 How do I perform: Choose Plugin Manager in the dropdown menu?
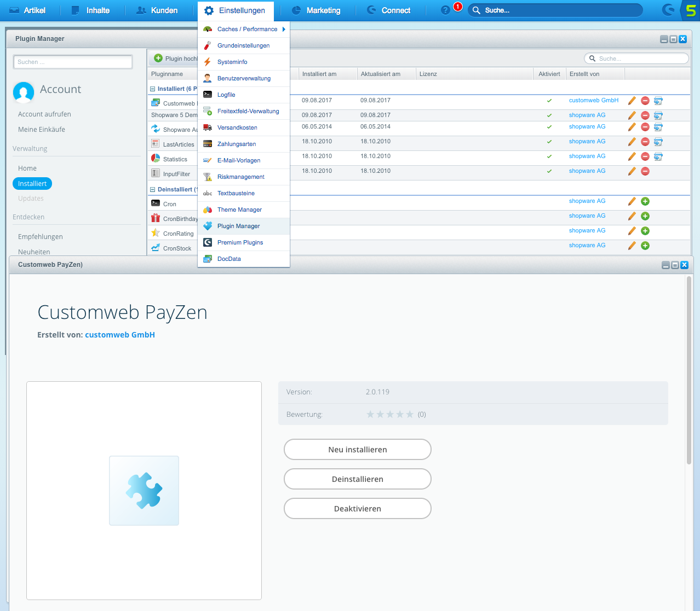pos(244,226)
